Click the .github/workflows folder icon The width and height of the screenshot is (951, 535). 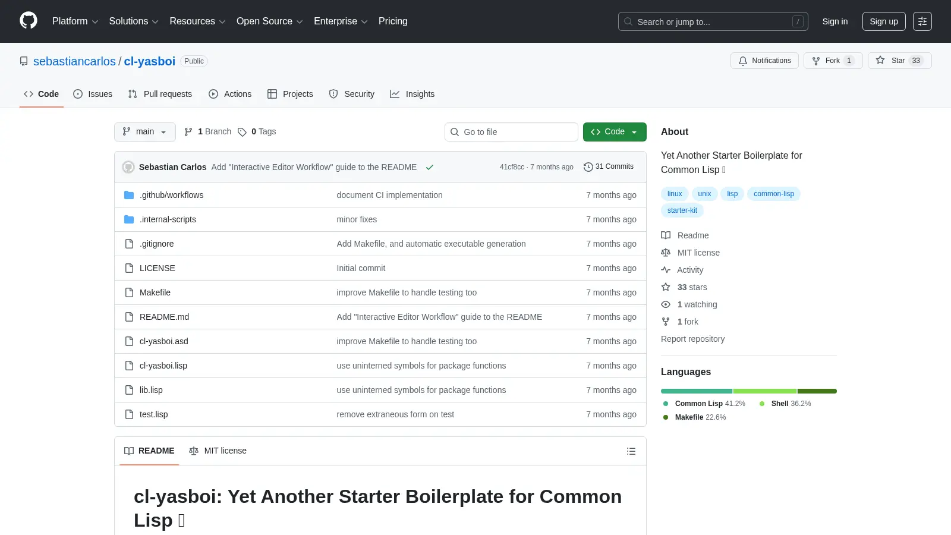129,195
